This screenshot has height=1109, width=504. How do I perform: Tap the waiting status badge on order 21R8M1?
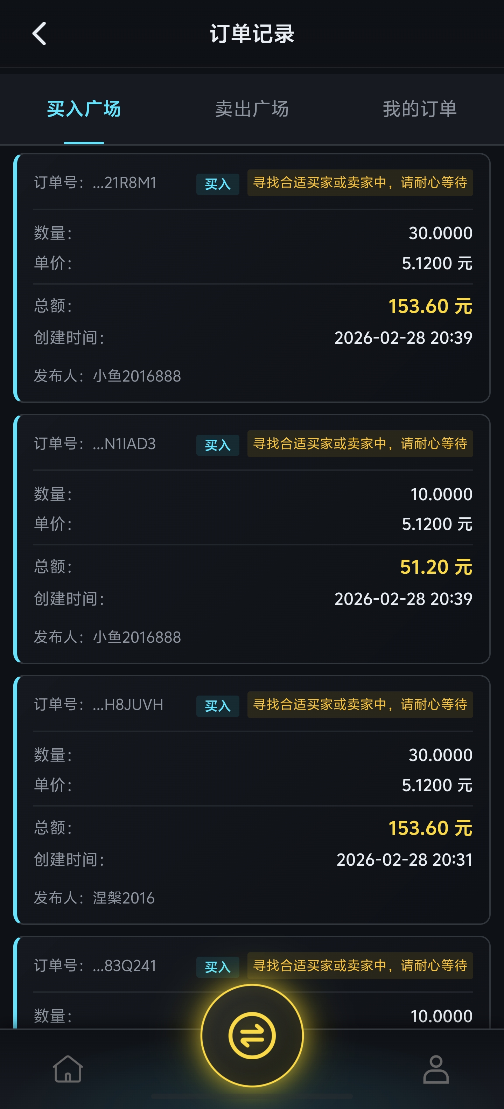[x=360, y=182]
